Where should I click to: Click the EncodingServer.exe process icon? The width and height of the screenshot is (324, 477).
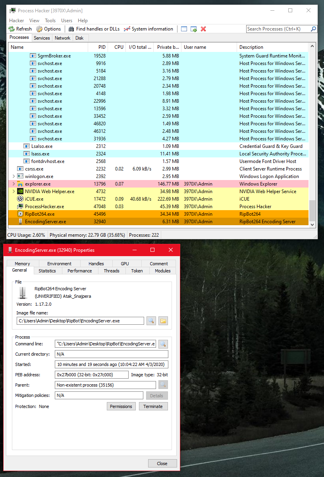[20, 222]
